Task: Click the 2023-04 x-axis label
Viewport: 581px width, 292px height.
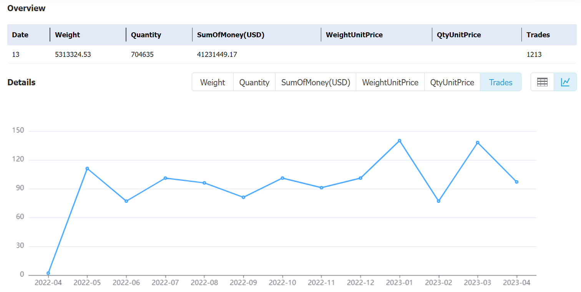Action: tap(517, 283)
